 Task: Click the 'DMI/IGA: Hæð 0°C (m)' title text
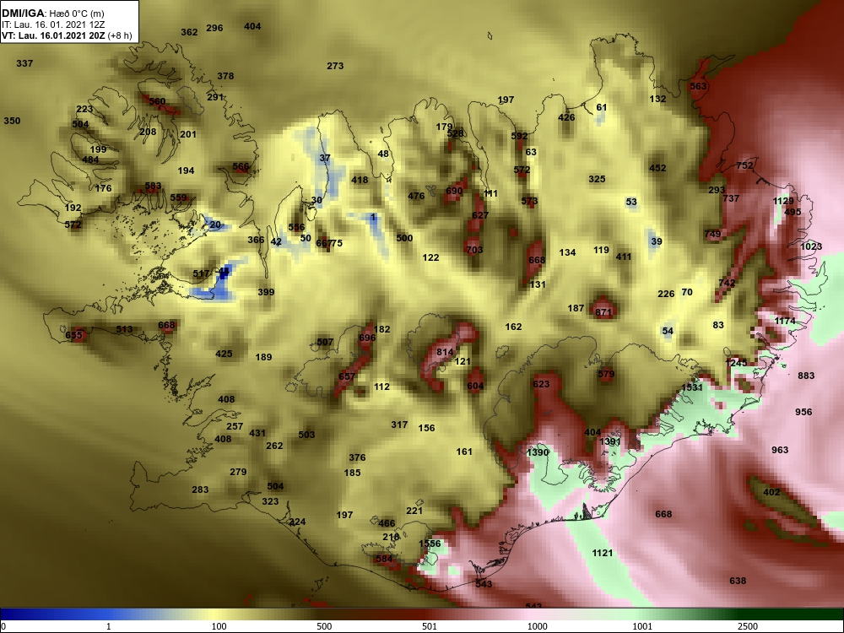pyautogui.click(x=52, y=14)
